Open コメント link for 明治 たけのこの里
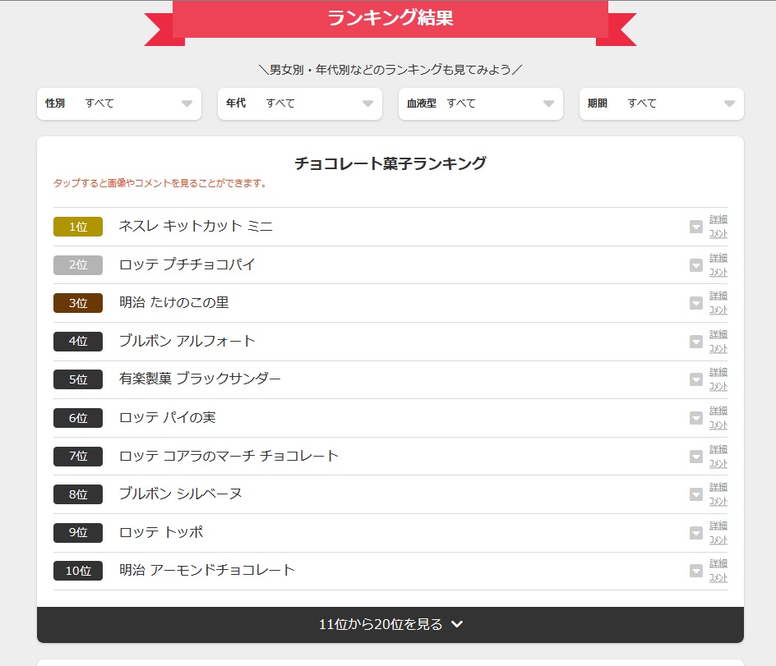The image size is (776, 666). [718, 310]
